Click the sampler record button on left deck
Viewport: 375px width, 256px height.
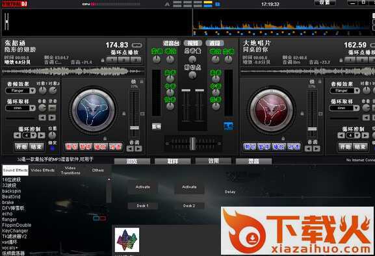[x=53, y=108]
